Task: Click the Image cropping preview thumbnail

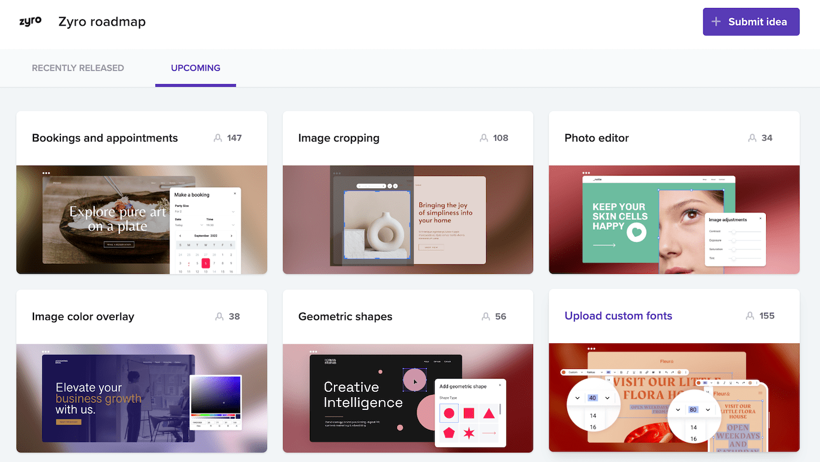Action: point(408,219)
